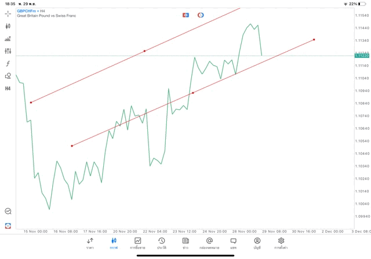The height and width of the screenshot is (259, 371).
Task: Switch to the ราคา (Quotes) tab
Action: click(90, 243)
